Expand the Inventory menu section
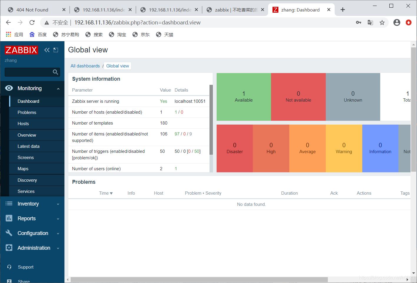The width and height of the screenshot is (417, 283). (58, 204)
